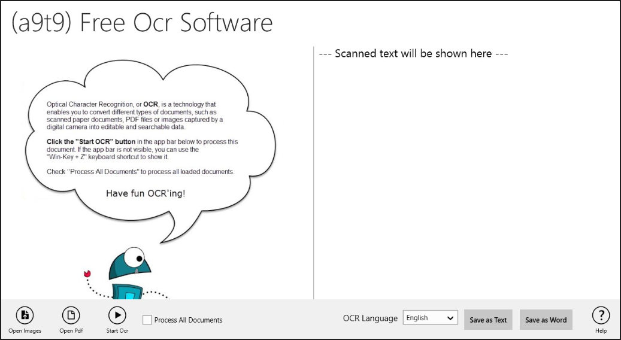Click the "Start Ocr" text label
Screen dimensions: 621x340
pyautogui.click(x=117, y=331)
